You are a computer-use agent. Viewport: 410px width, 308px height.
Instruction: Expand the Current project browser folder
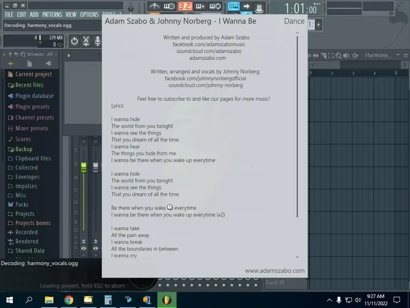(34, 74)
